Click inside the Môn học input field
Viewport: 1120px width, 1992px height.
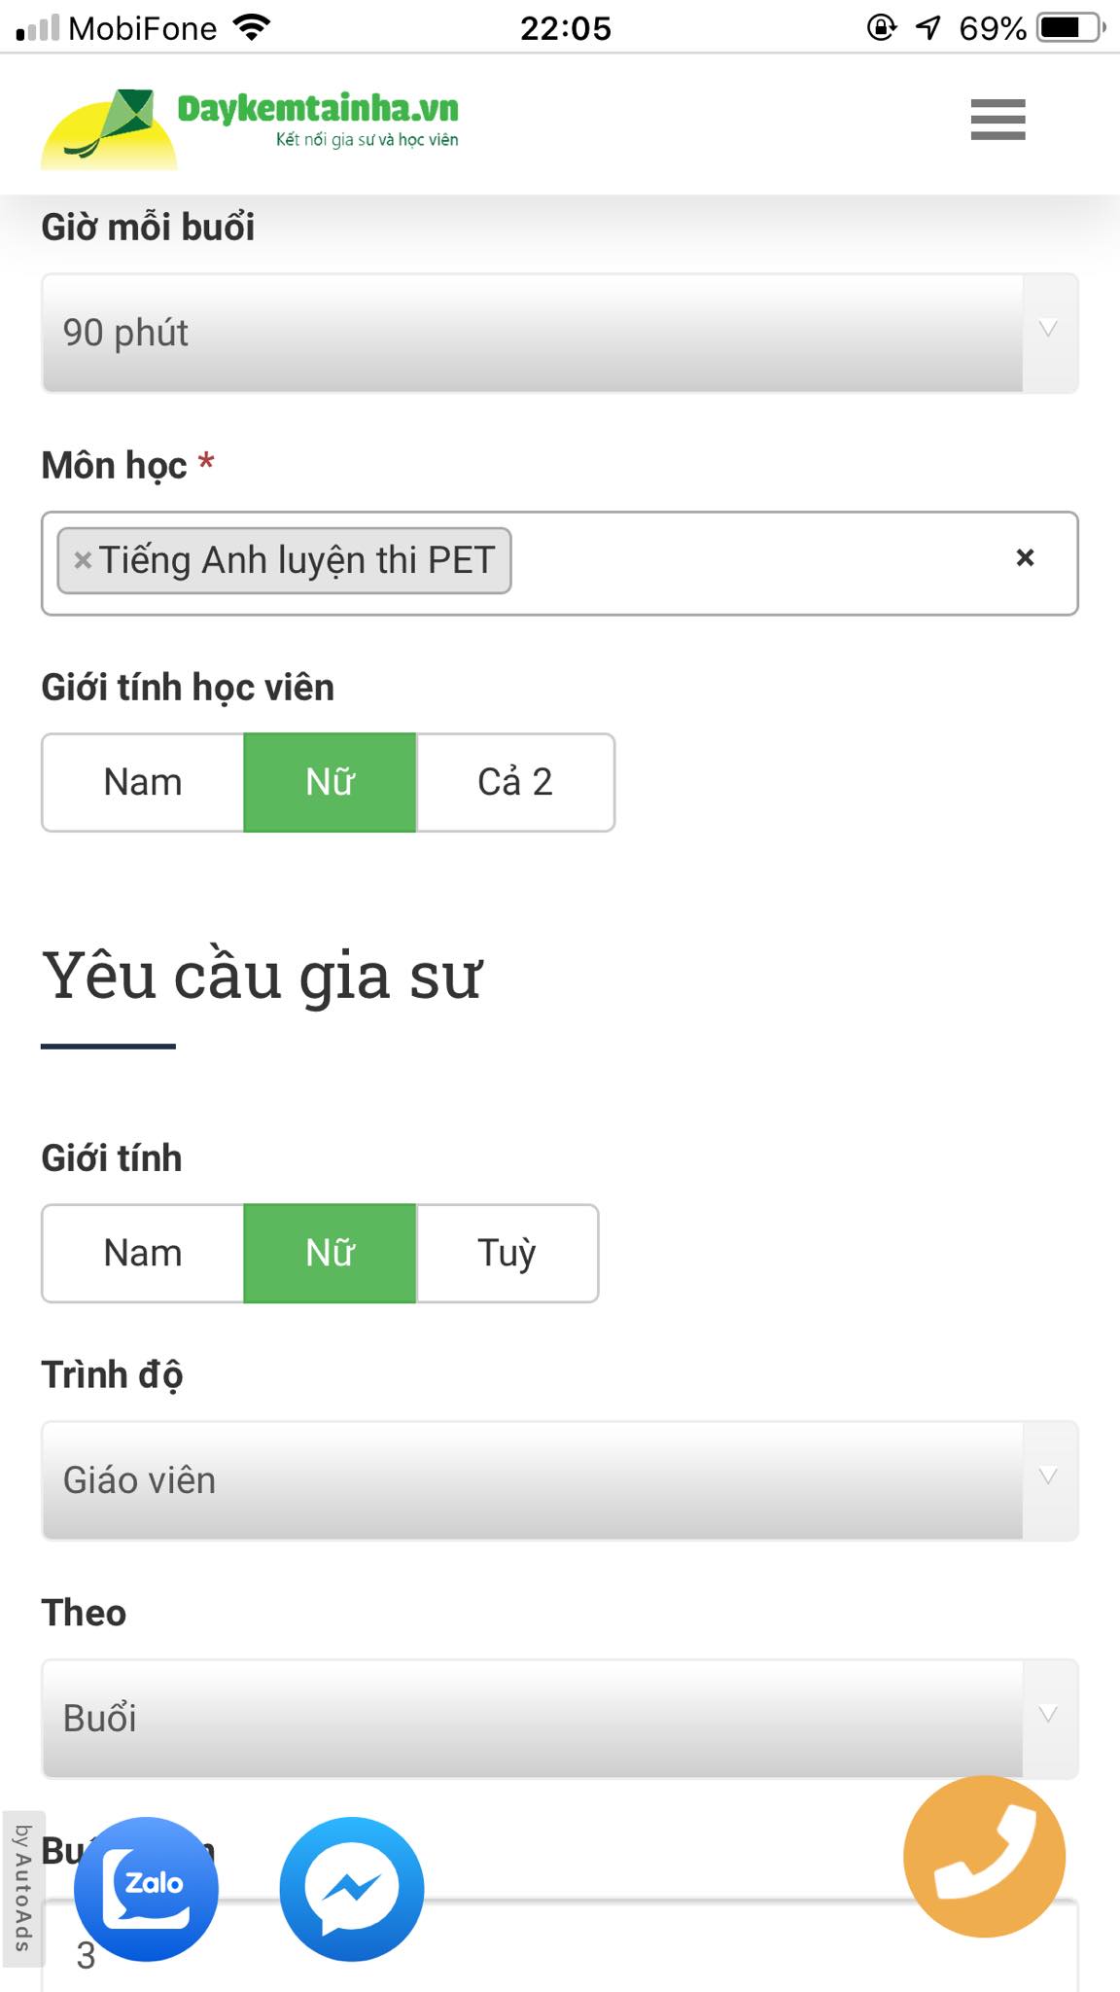pos(758,560)
